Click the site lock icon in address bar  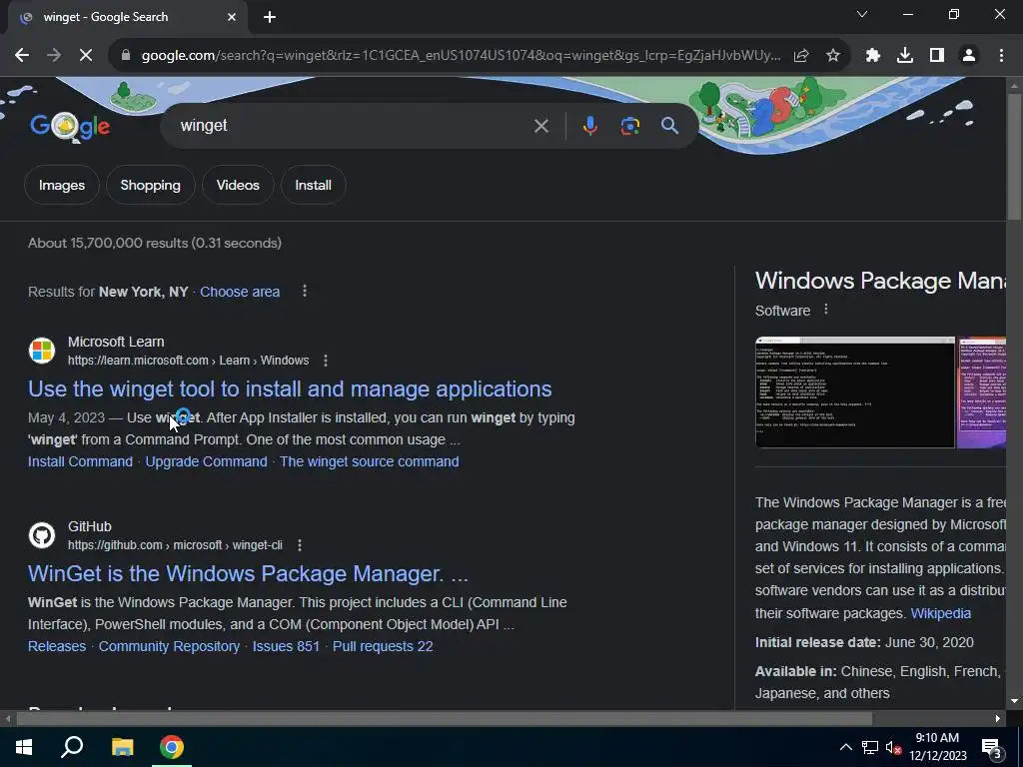(x=126, y=56)
